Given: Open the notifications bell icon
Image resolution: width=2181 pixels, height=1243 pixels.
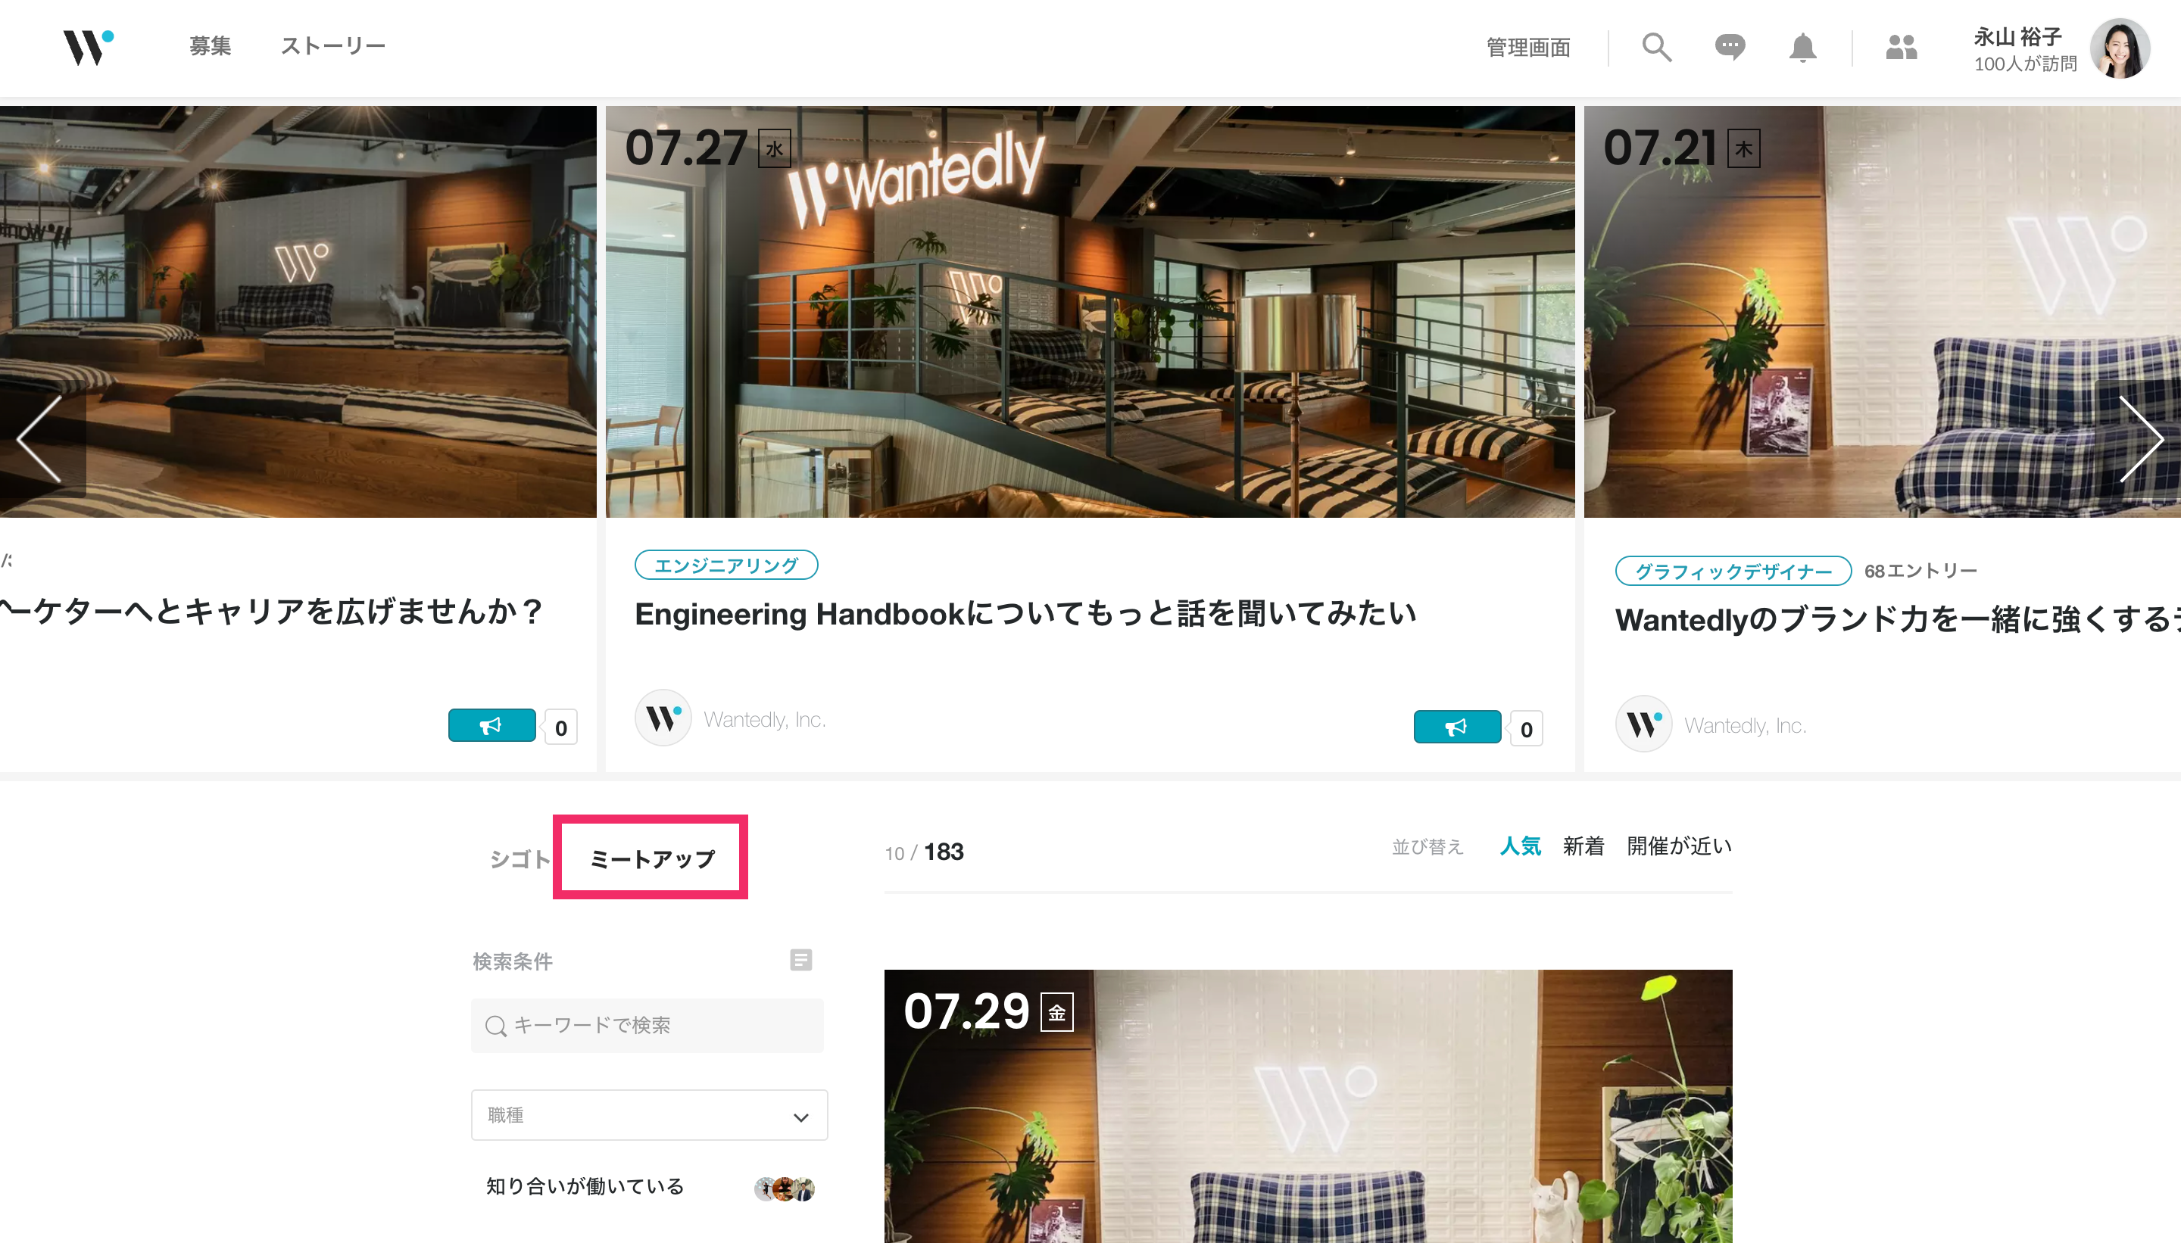Looking at the screenshot, I should [x=1802, y=48].
